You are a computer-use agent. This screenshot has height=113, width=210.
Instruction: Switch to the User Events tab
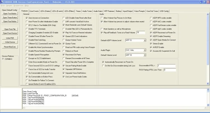coord(34,11)
